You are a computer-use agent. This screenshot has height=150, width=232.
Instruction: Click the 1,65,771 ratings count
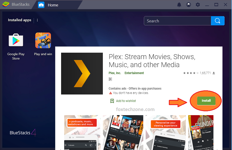(205, 73)
